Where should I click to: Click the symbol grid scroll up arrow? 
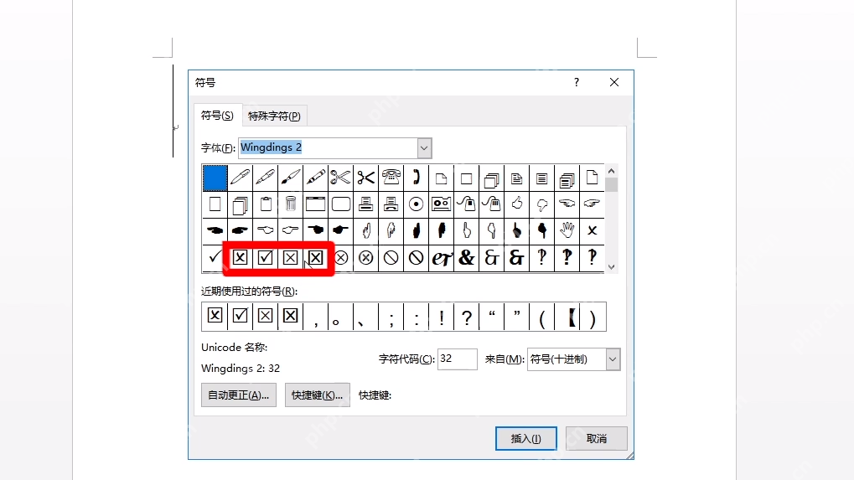click(611, 171)
